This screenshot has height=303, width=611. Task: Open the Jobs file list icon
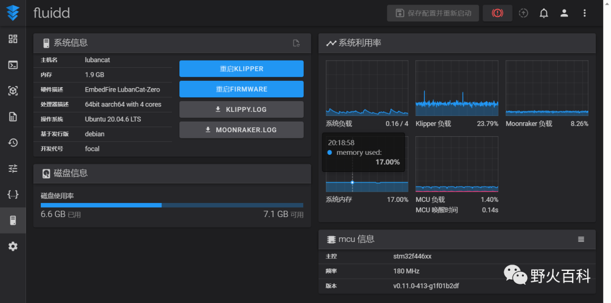click(x=13, y=116)
